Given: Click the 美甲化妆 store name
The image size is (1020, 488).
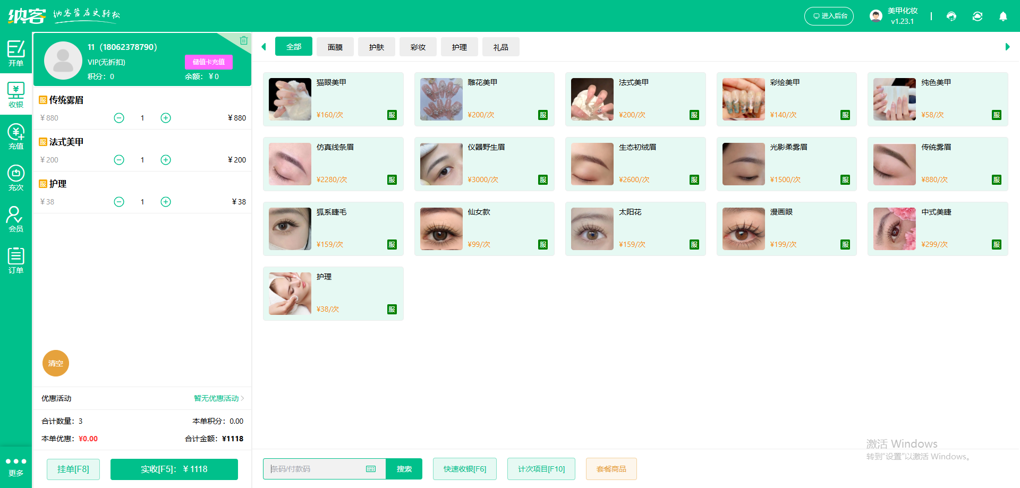Looking at the screenshot, I should coord(903,11).
